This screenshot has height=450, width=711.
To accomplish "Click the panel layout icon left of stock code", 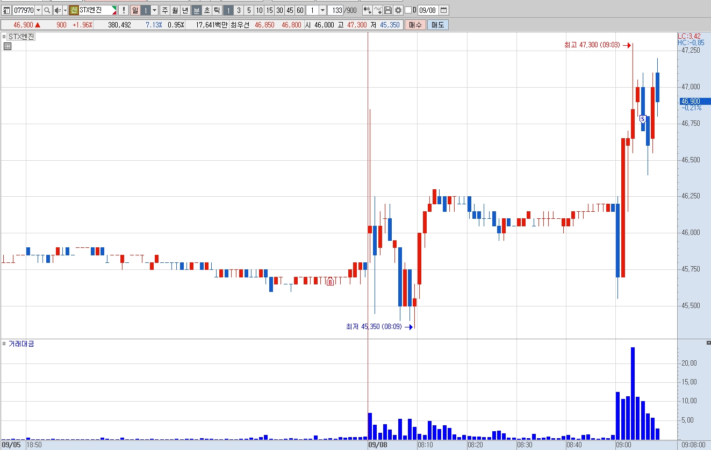I will (7, 10).
